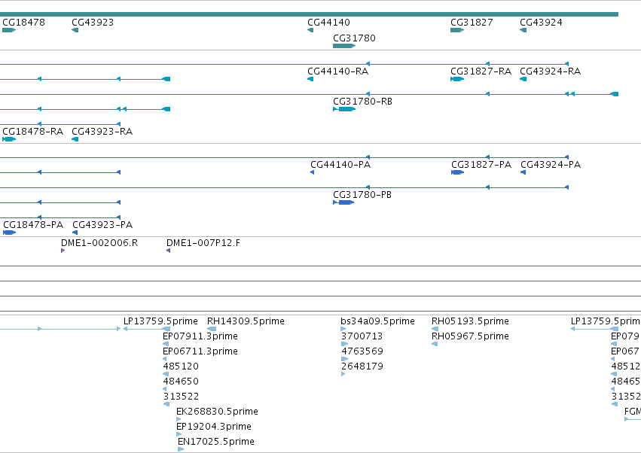Click the CG31780-PB protein glyph
641x453 pixels.
point(343,202)
